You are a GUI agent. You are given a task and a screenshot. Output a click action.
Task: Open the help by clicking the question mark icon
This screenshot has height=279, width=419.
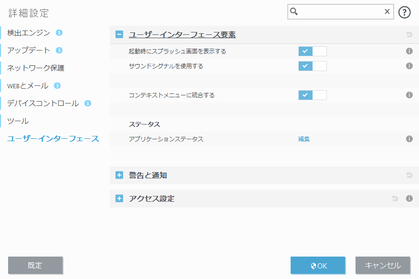coord(404,11)
